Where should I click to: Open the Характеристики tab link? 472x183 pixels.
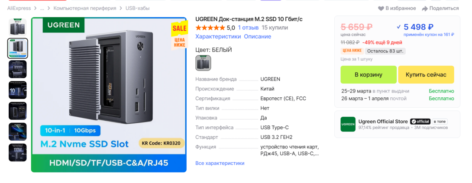pos(218,36)
